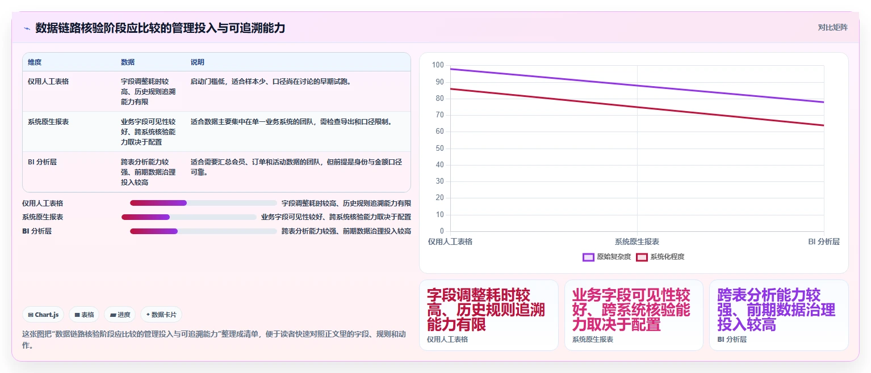Click 仅用人工表格 label left of progress bar

click(x=43, y=203)
